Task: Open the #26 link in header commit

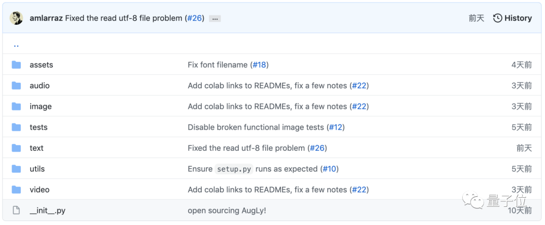Action: pos(194,18)
